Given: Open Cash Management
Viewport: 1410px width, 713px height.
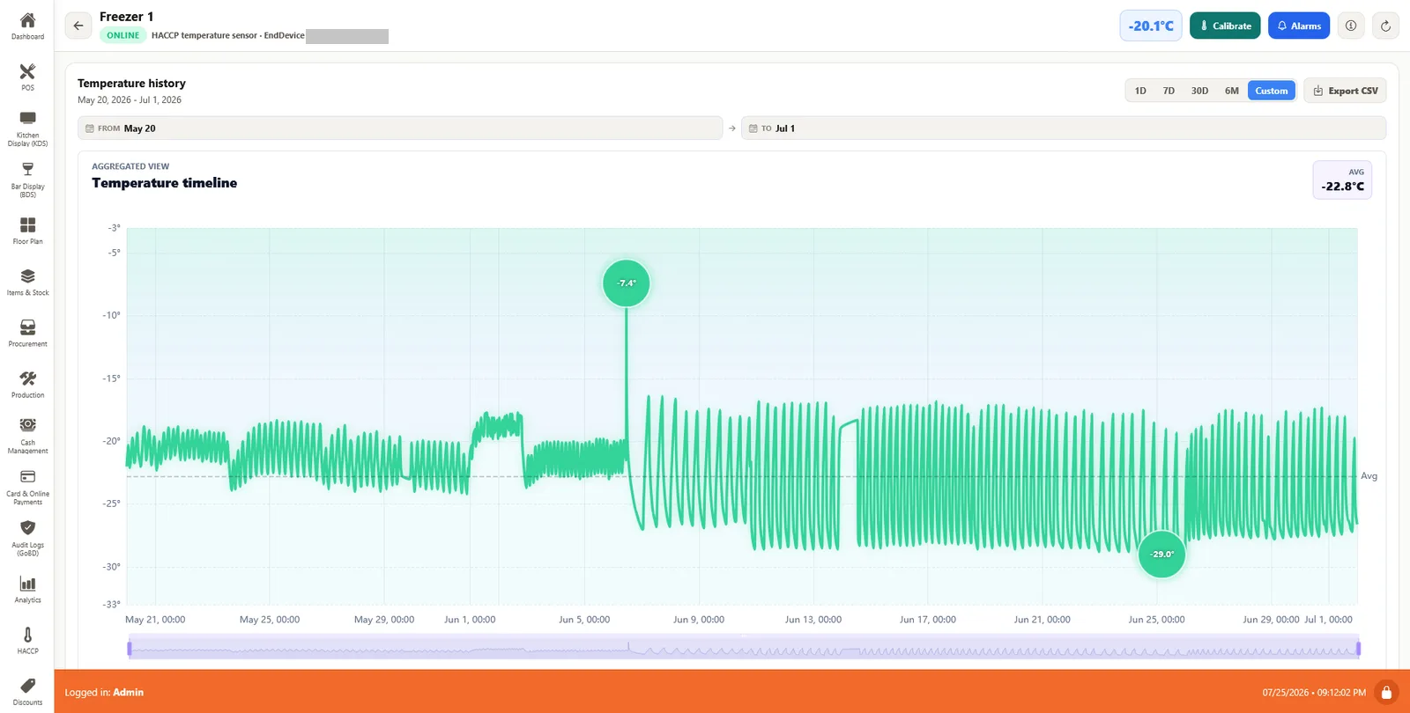Looking at the screenshot, I should (27, 436).
